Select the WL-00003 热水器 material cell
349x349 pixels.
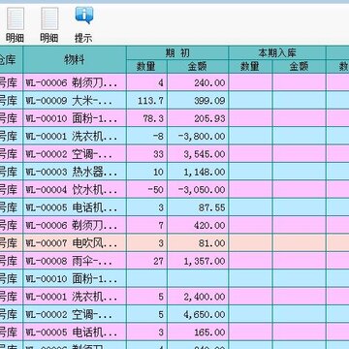coord(75,172)
